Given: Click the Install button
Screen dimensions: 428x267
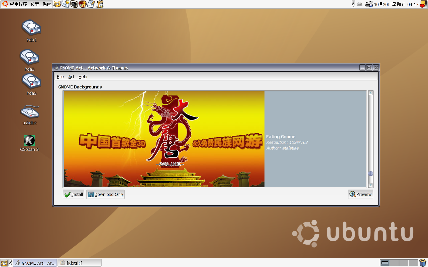Looking at the screenshot, I should [74, 194].
